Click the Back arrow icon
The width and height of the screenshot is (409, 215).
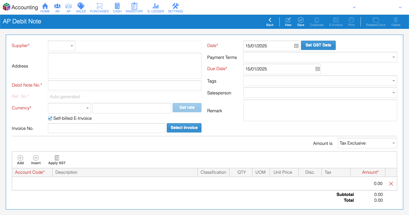click(270, 20)
